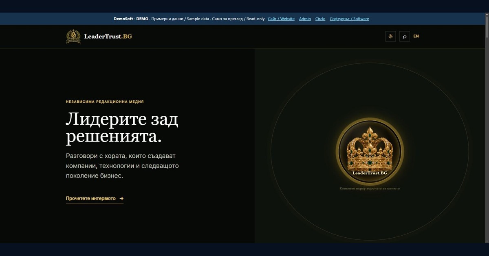Screen dimensions: 489x256
Task: Click the LeaderTrust emblem logo in header
Action: (x=73, y=36)
